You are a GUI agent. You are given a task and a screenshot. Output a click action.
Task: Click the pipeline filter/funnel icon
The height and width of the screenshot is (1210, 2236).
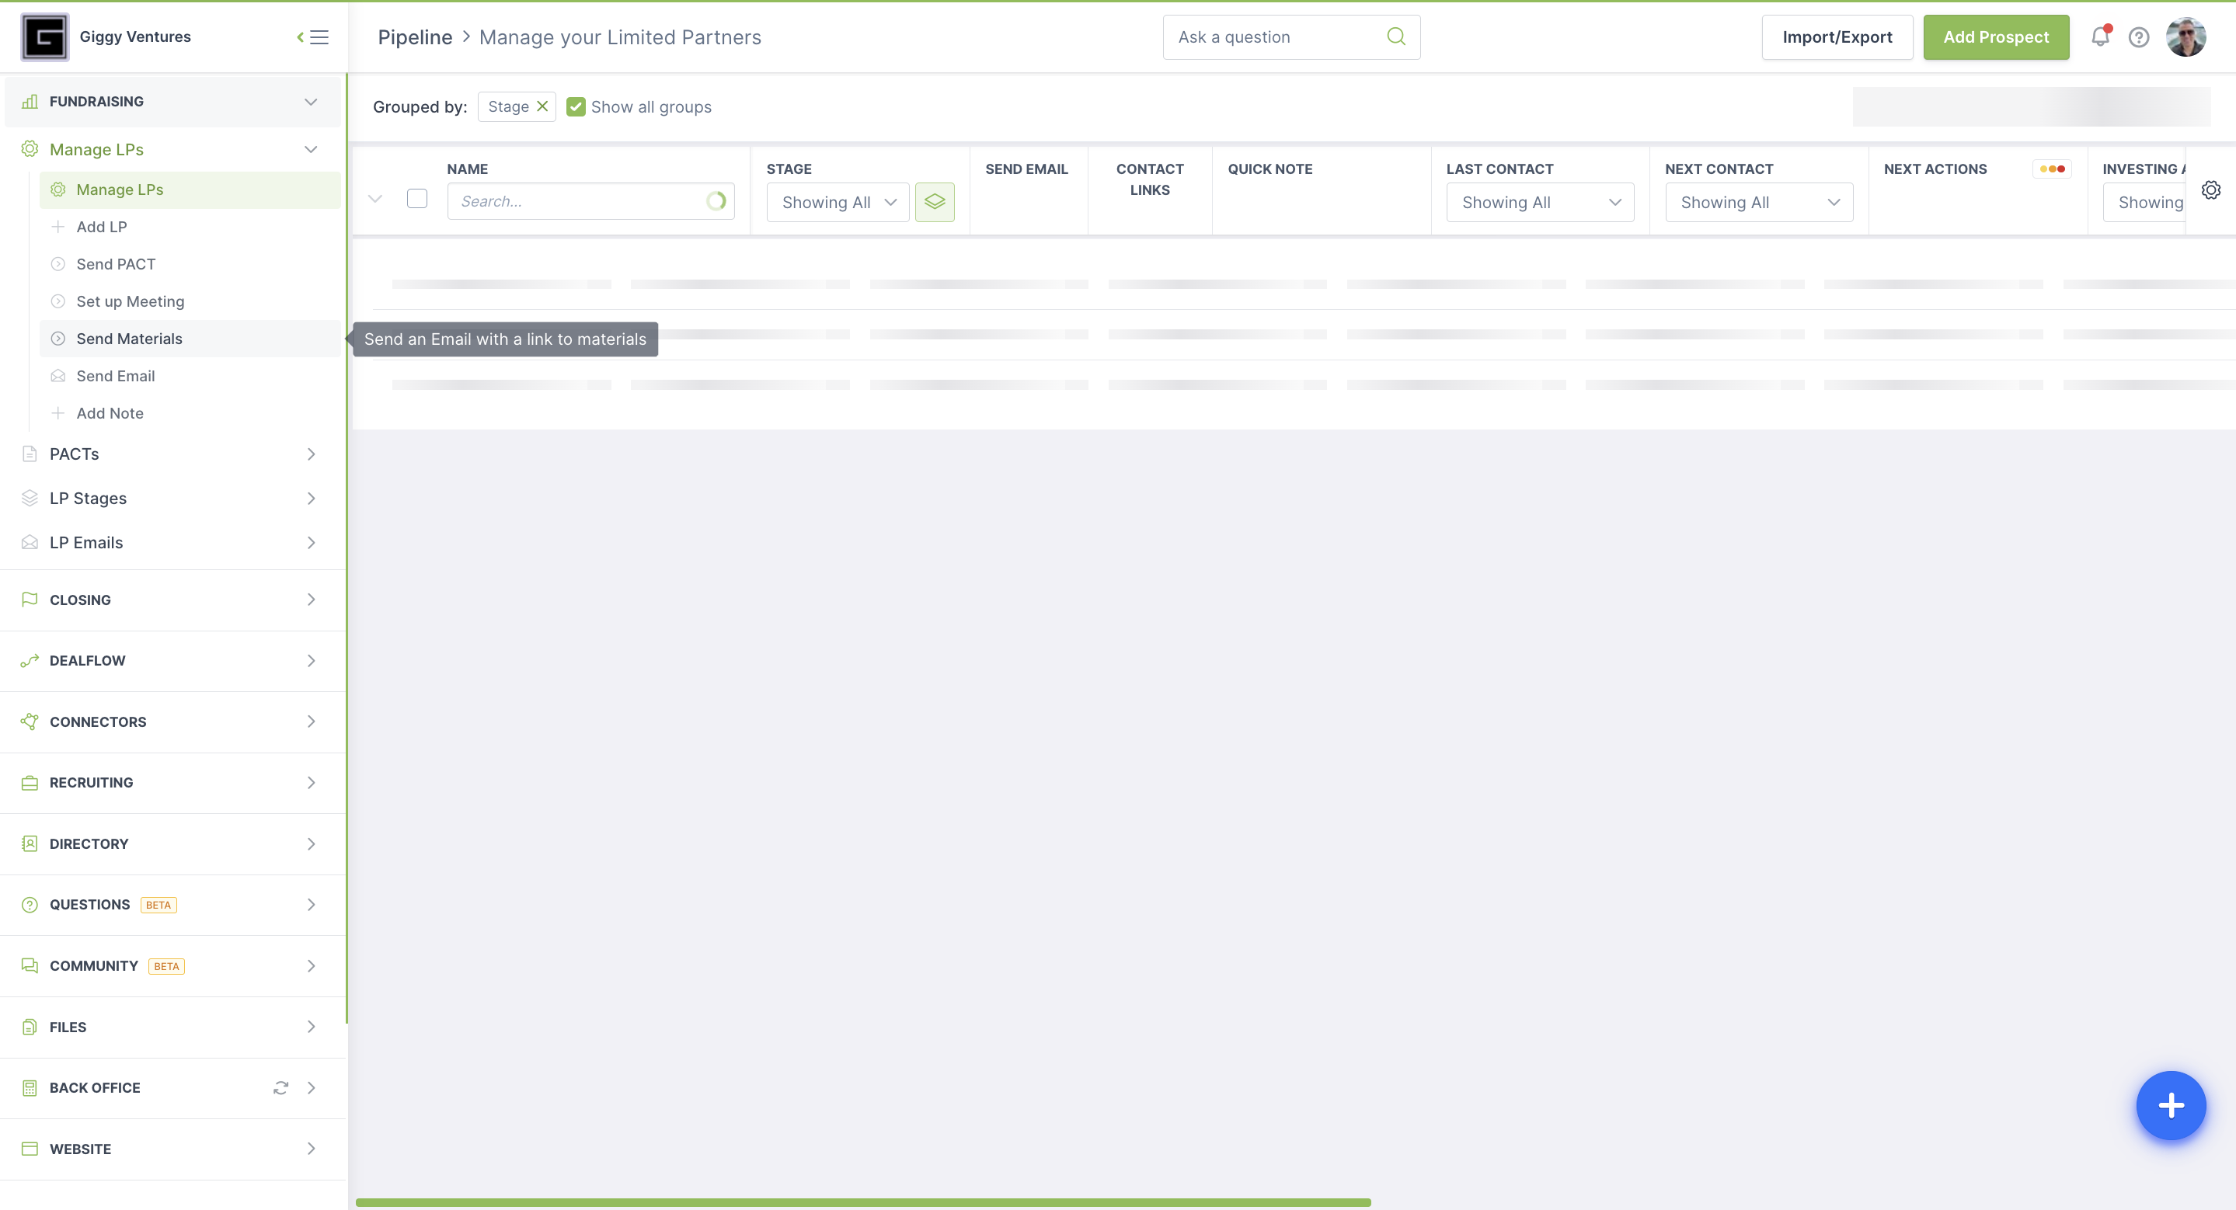[x=933, y=201]
